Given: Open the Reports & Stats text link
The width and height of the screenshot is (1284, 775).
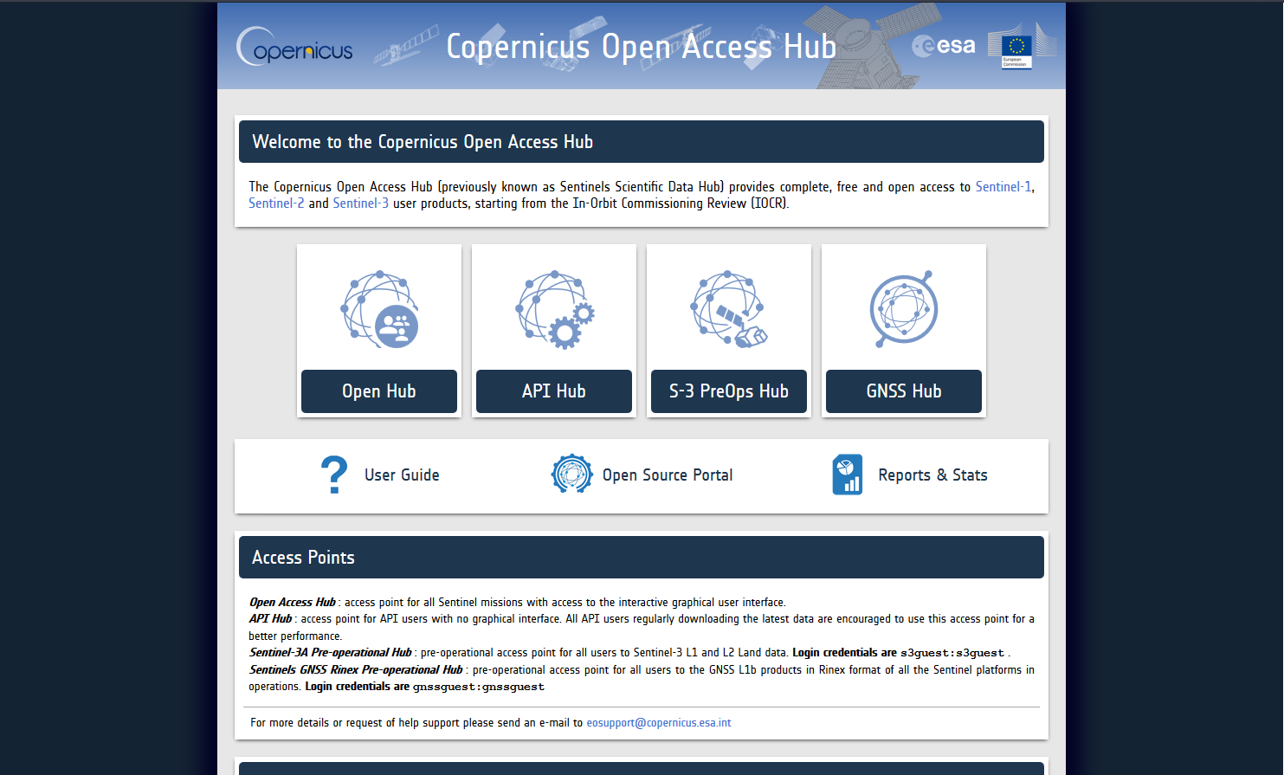Looking at the screenshot, I should pyautogui.click(x=932, y=475).
